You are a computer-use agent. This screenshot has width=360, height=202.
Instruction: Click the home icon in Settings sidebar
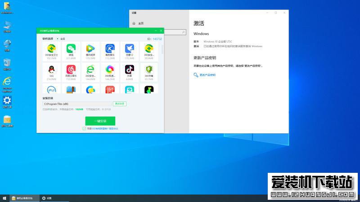pos(134,23)
